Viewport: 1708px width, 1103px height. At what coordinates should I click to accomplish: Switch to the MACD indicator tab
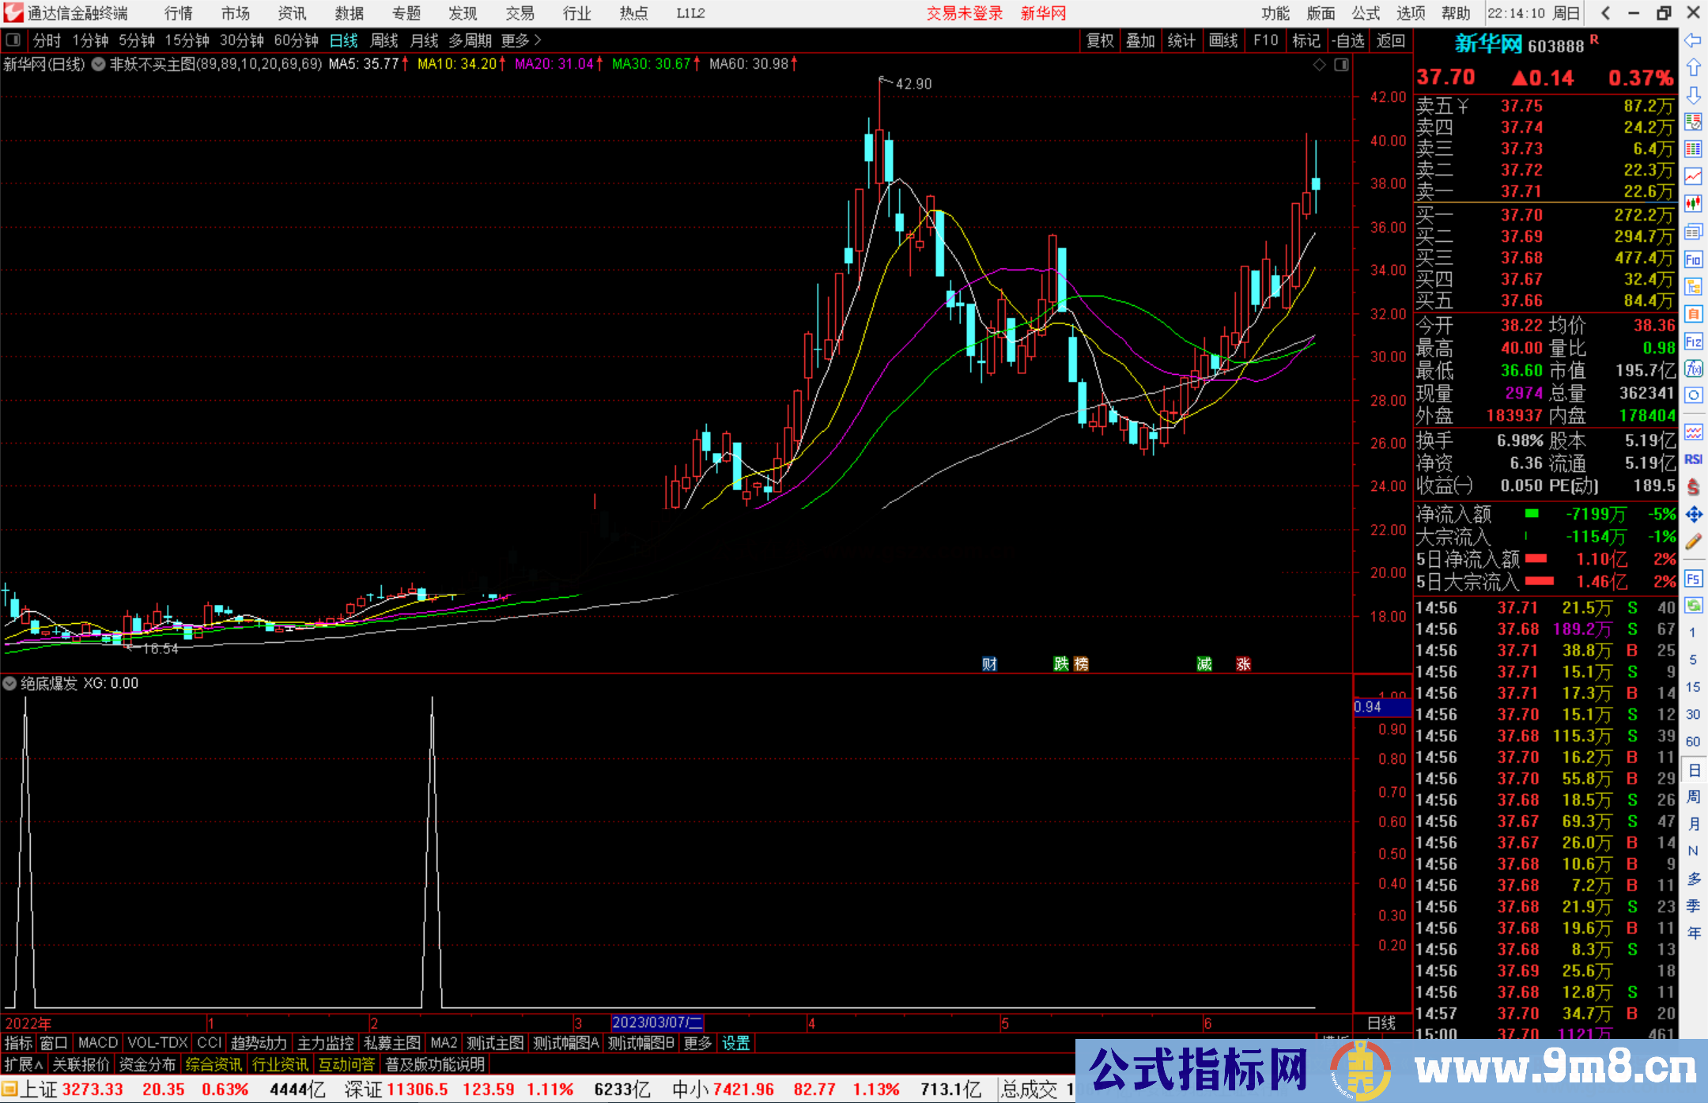pos(97,1043)
